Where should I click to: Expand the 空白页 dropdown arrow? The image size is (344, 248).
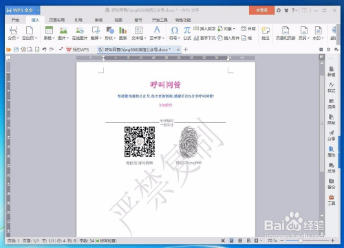point(36,38)
